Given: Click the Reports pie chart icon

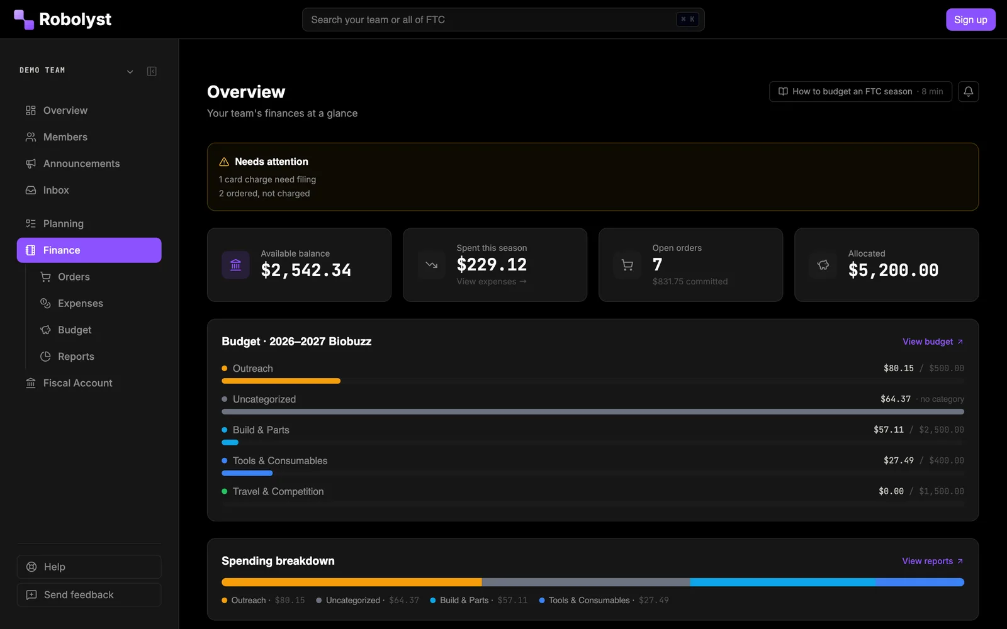Looking at the screenshot, I should coord(45,356).
